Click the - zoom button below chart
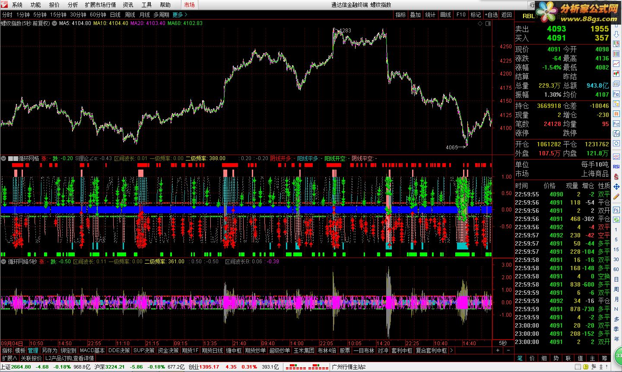This screenshot has height=372, width=622. coord(508,350)
